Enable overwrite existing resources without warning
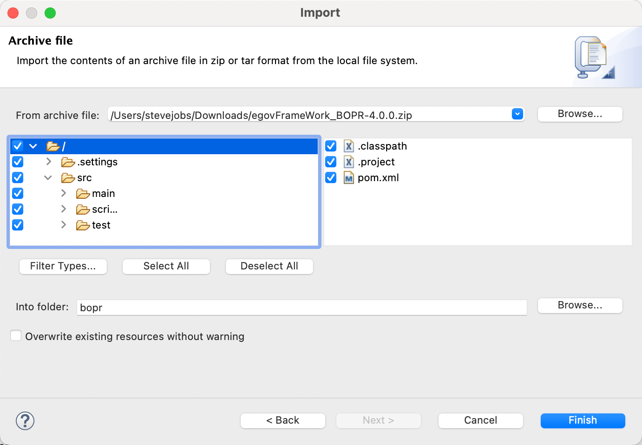Screen dimensions: 642x445 [16, 336]
